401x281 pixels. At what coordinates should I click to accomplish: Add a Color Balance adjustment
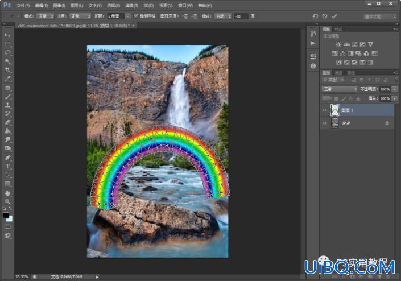tap(342, 53)
